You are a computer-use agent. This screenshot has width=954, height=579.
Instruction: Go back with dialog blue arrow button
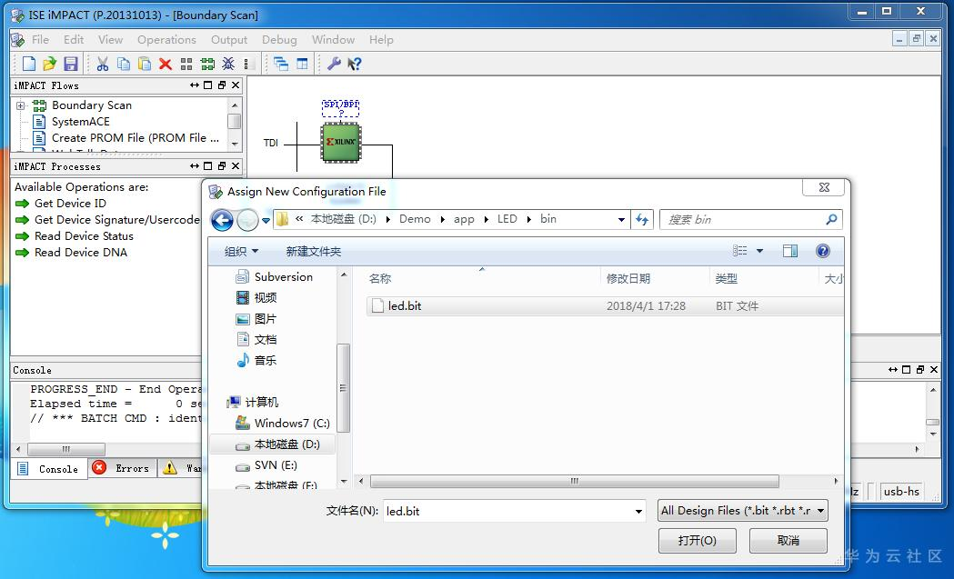222,220
